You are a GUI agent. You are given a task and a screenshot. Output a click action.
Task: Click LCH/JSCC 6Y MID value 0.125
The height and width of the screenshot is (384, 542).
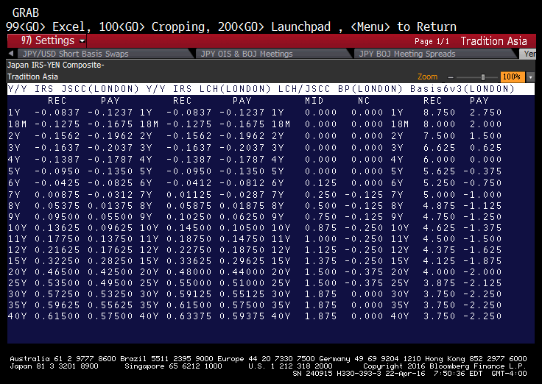(320, 183)
